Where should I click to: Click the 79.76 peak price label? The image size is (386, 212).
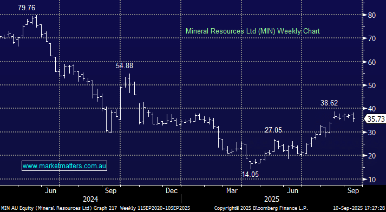[x=27, y=8]
